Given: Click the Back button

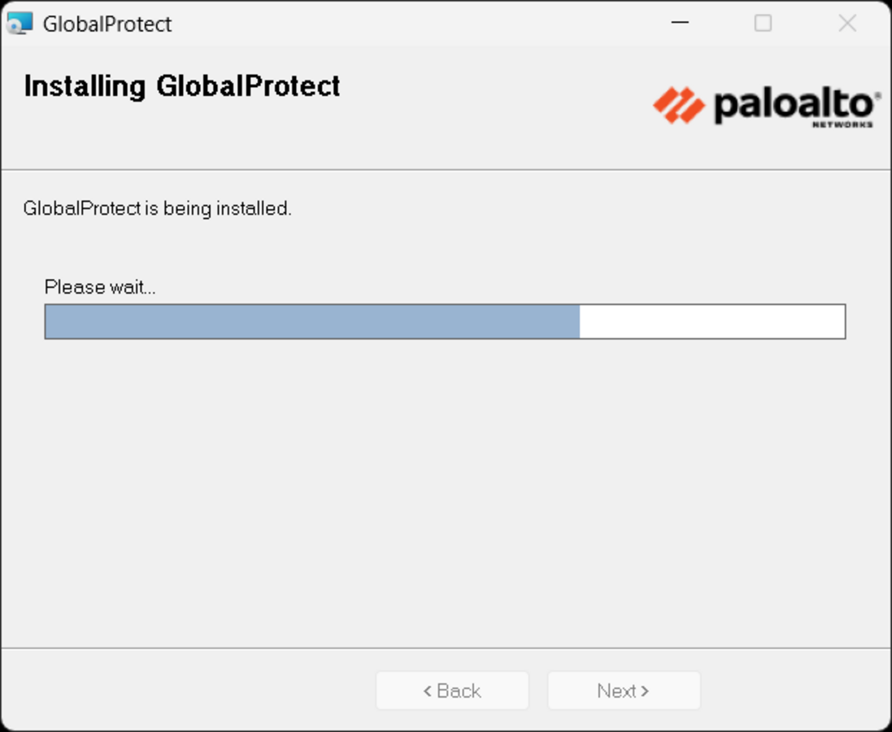Looking at the screenshot, I should tap(452, 691).
